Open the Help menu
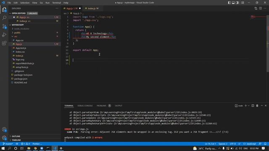Viewport: 269px width, 151px height. tap(66, 3)
